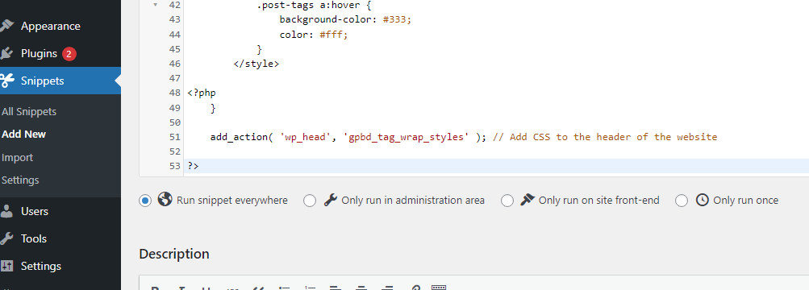
Task: Click line number 53 in the gutter
Action: pos(174,166)
